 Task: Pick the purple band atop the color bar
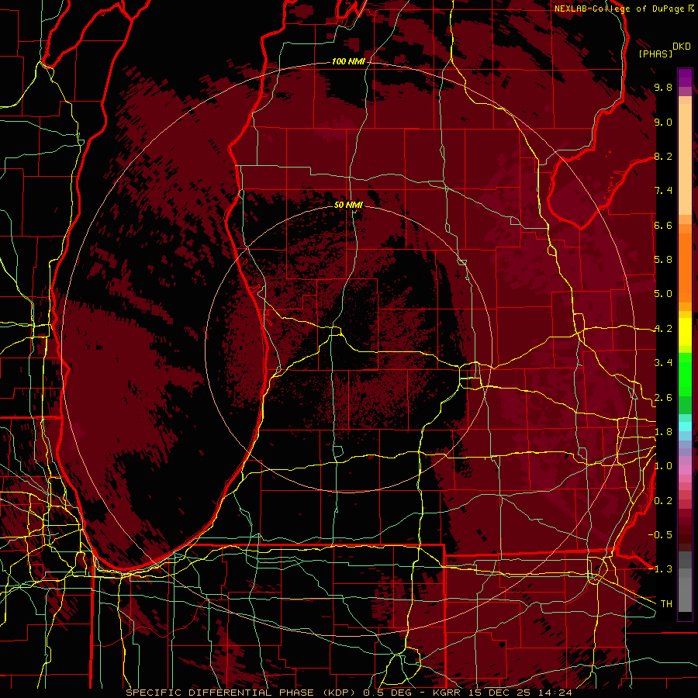pyautogui.click(x=685, y=78)
